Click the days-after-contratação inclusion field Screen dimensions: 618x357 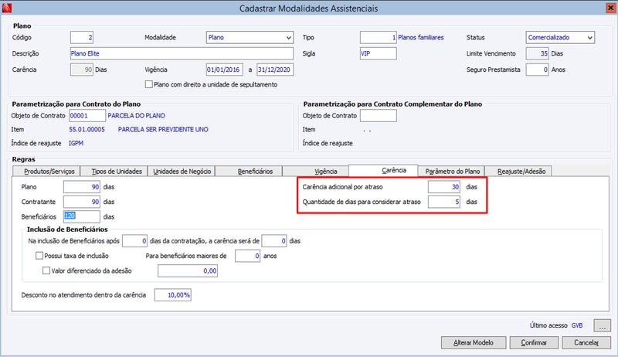[x=134, y=241]
